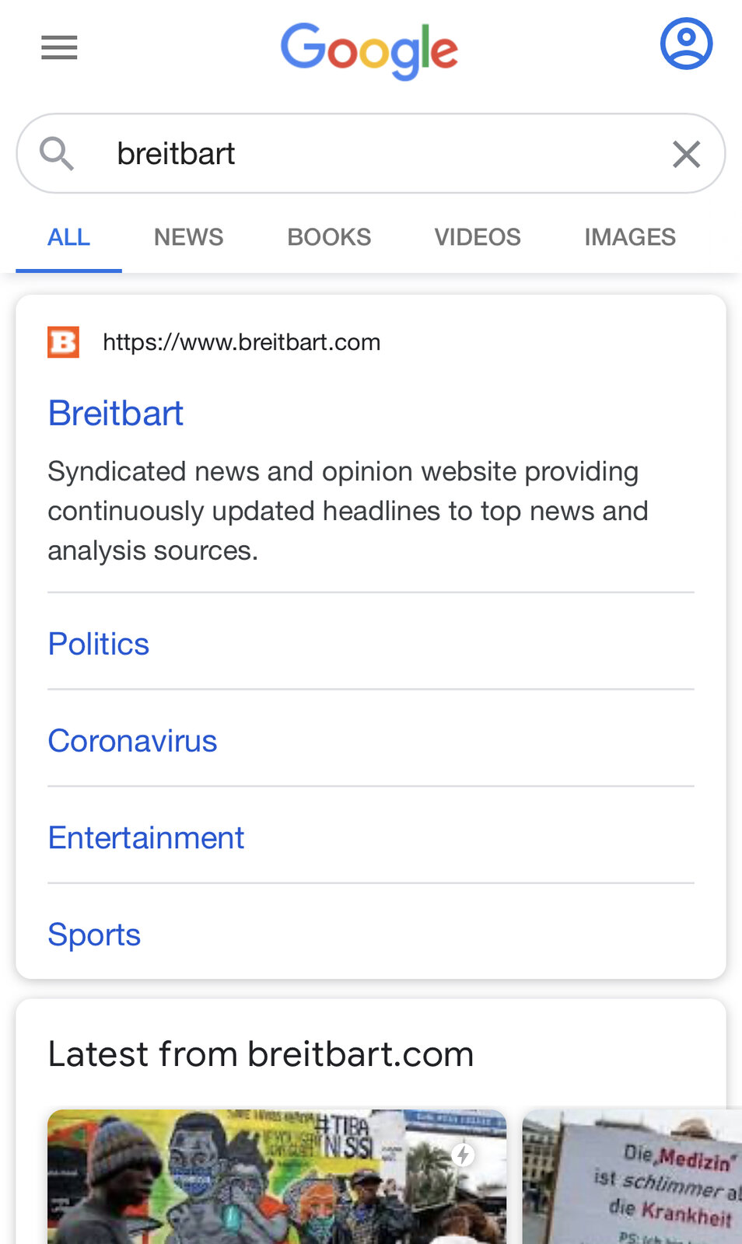742x1244 pixels.
Task: Open the Sports sitelink
Action: [x=94, y=935]
